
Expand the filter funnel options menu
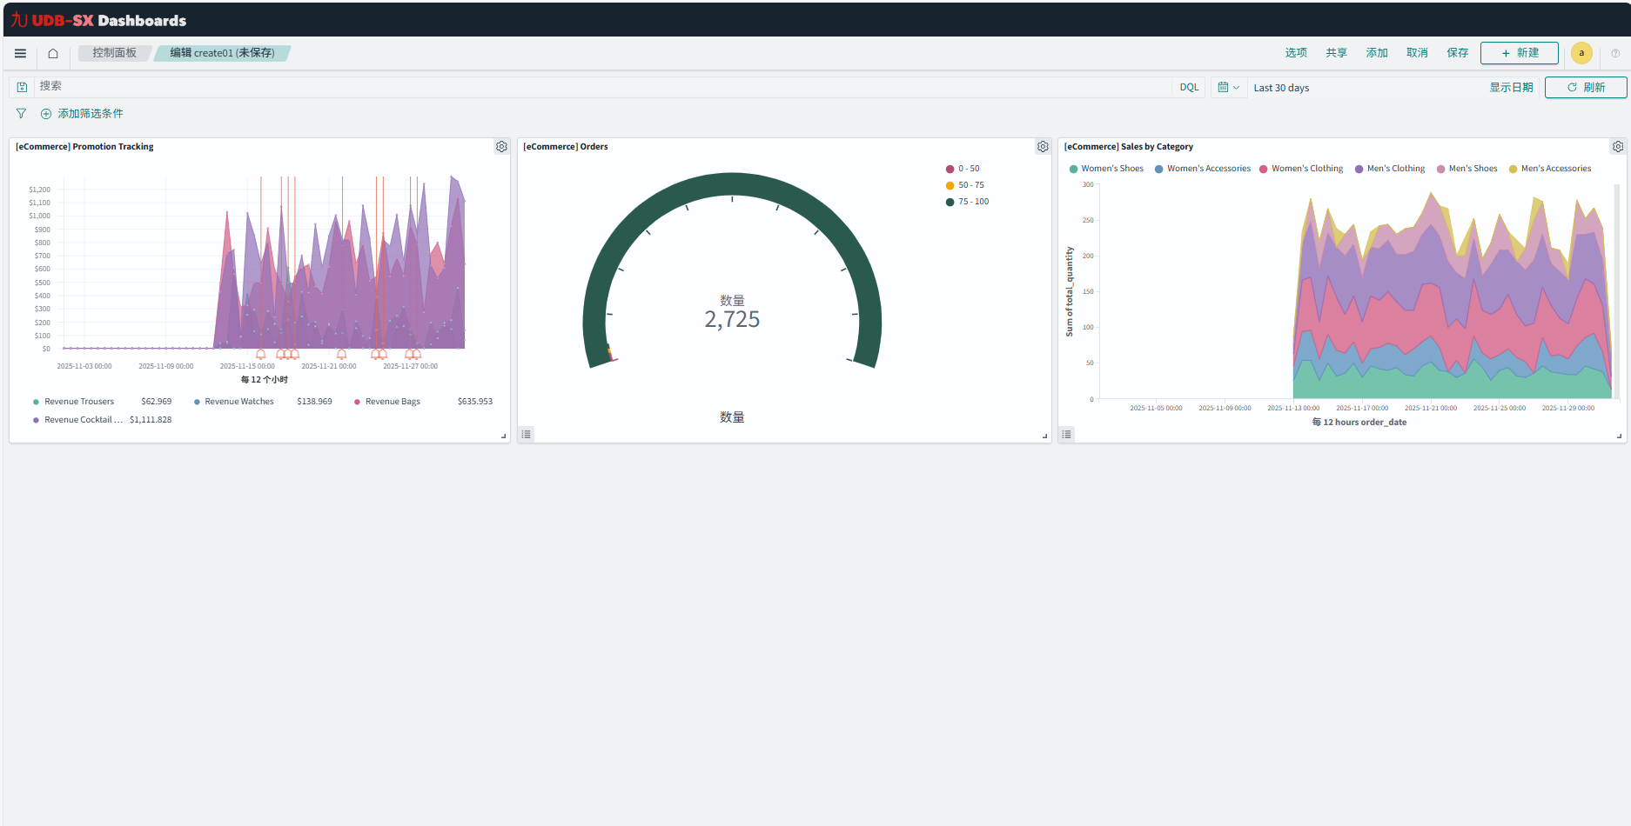[21, 114]
